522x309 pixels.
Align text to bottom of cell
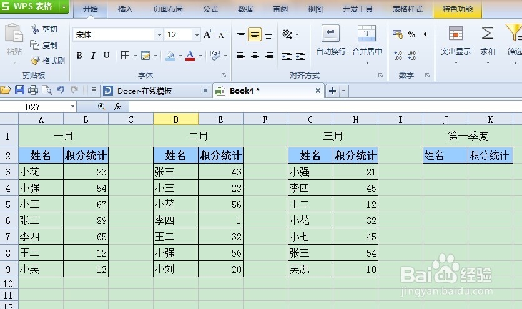coord(268,36)
